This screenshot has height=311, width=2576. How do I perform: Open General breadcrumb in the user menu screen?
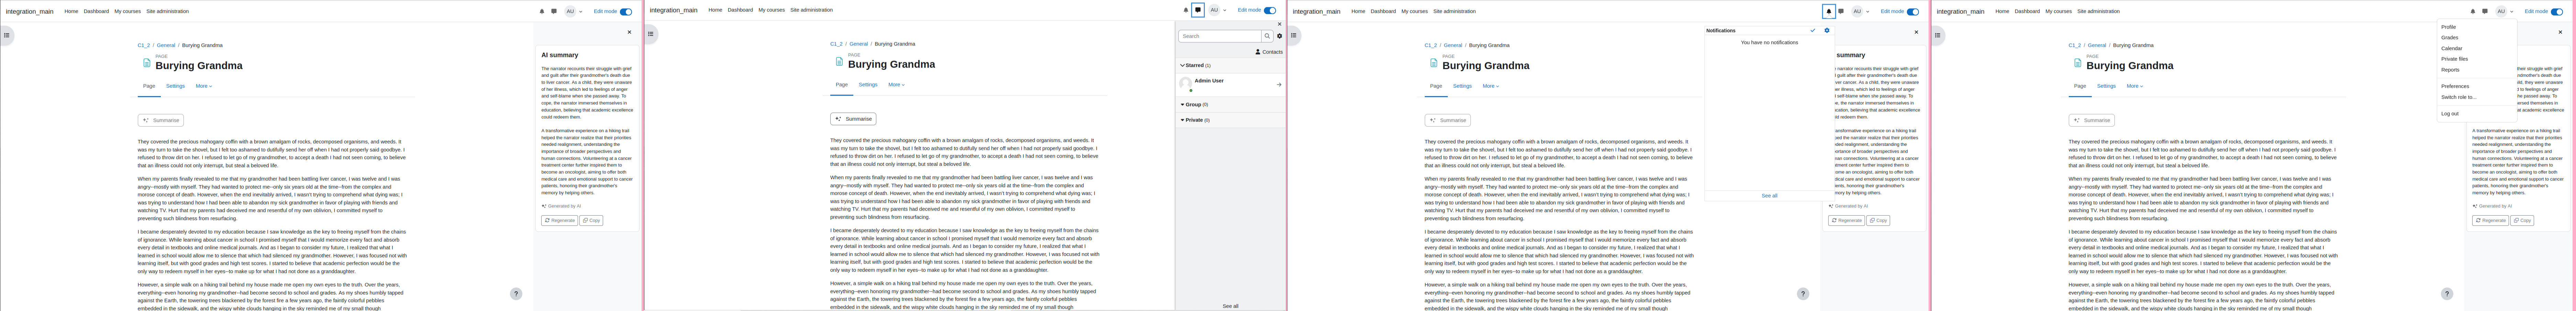click(2097, 45)
